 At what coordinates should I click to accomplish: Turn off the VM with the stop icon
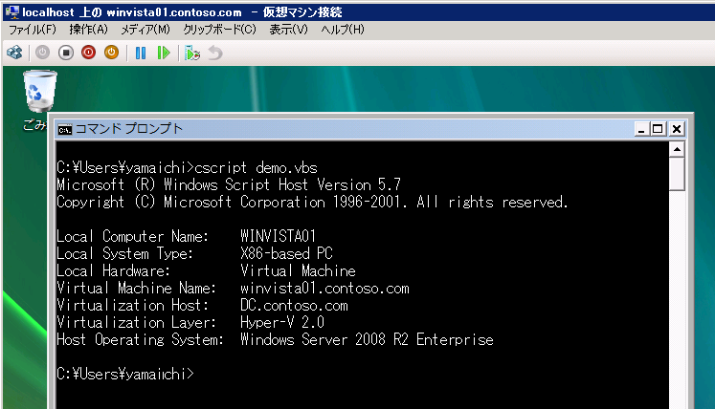pos(66,53)
